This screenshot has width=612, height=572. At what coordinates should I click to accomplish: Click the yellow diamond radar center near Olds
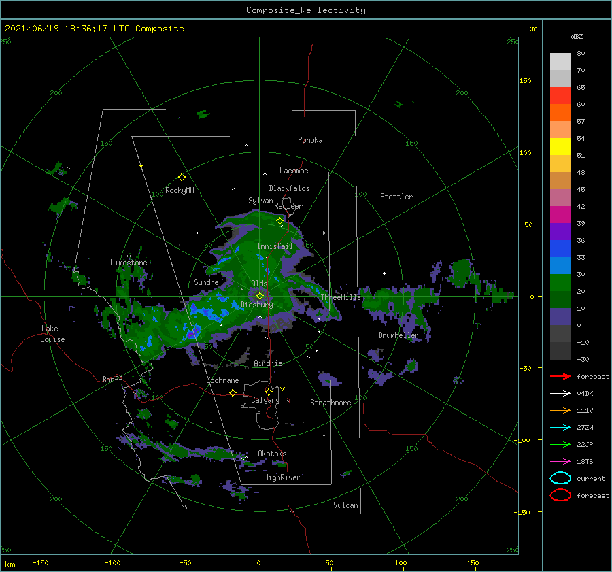260,296
